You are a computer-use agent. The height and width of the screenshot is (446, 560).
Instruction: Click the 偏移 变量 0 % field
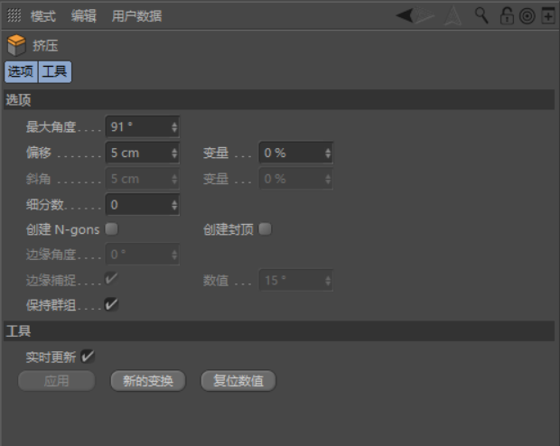click(x=296, y=153)
